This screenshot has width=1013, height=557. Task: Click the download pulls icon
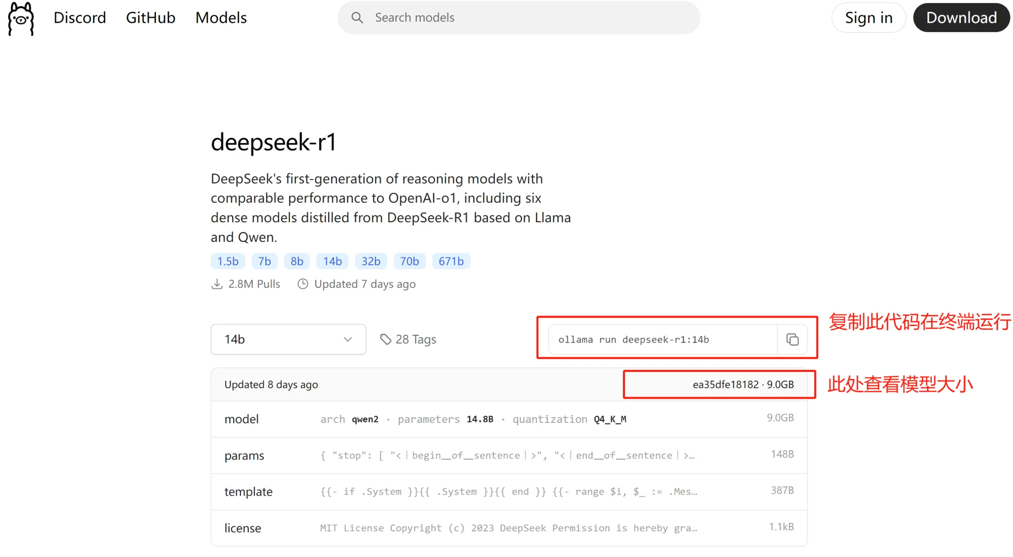click(x=217, y=284)
